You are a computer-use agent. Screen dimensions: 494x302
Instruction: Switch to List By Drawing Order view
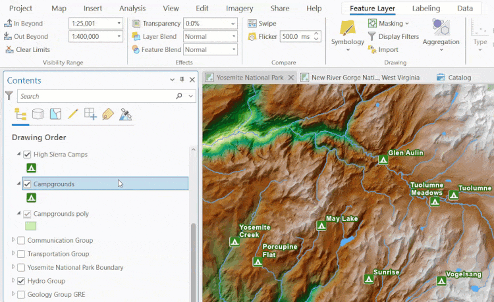tap(20, 114)
